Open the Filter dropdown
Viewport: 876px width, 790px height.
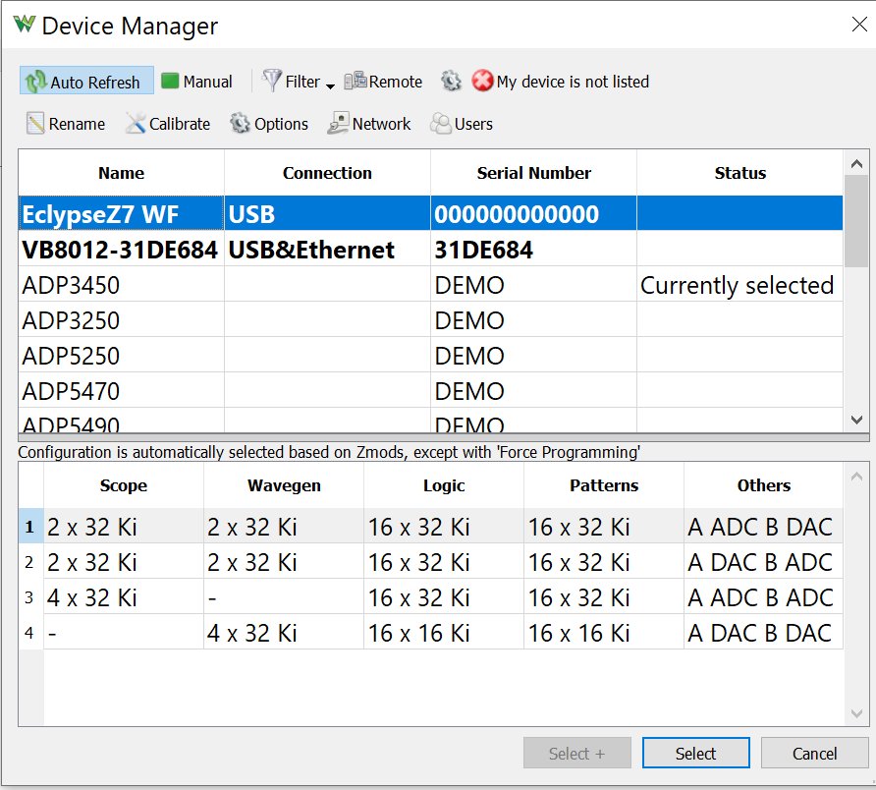(299, 82)
